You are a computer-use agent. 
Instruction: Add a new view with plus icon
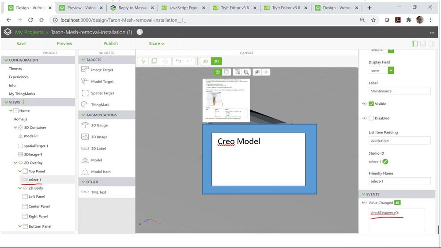pyautogui.click(x=24, y=102)
